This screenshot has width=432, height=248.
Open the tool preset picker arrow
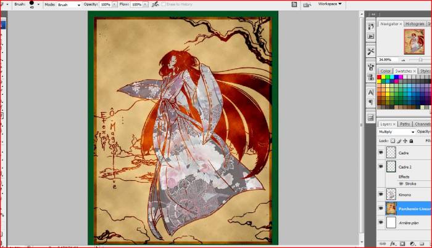tap(7, 4)
